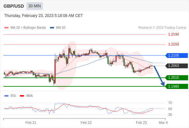Click the 1.2150 resistance level label
Screen dimensions: 189x128
coord(173,44)
